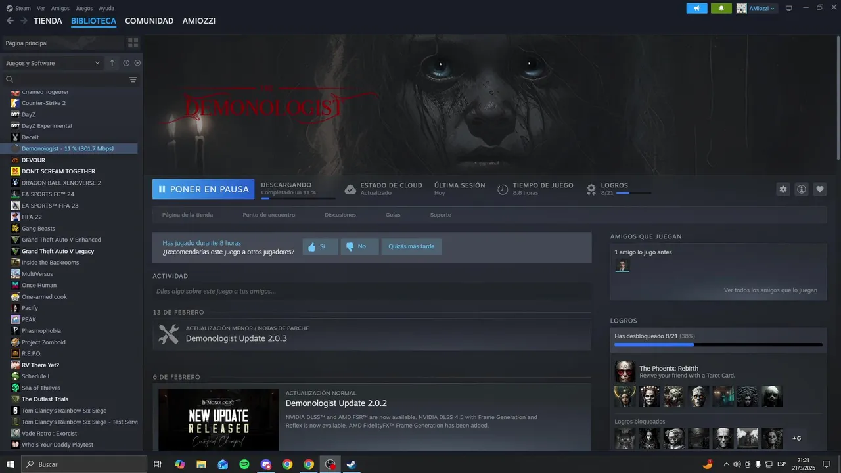Click achievements progress bar 8/21
Screen dimensions: 841x473
pyautogui.click(x=718, y=344)
